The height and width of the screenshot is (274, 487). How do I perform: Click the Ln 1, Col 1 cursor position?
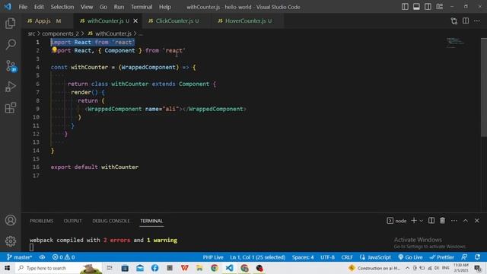point(257,257)
